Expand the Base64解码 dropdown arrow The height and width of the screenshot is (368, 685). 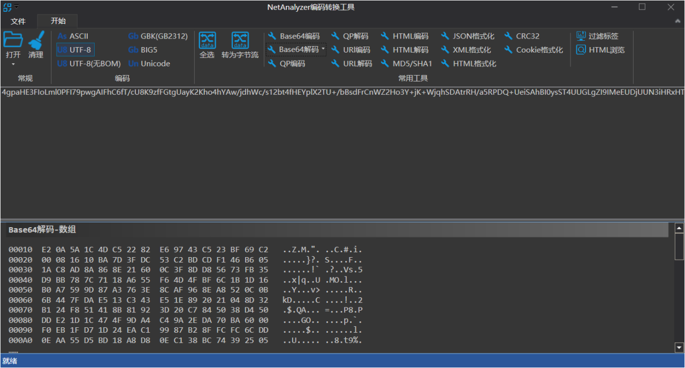[x=323, y=50]
